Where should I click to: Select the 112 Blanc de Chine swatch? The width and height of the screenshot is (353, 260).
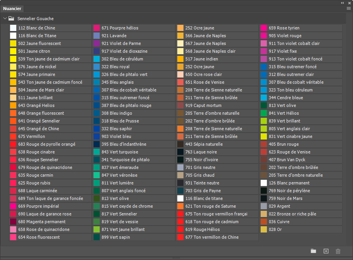[x=50, y=28]
